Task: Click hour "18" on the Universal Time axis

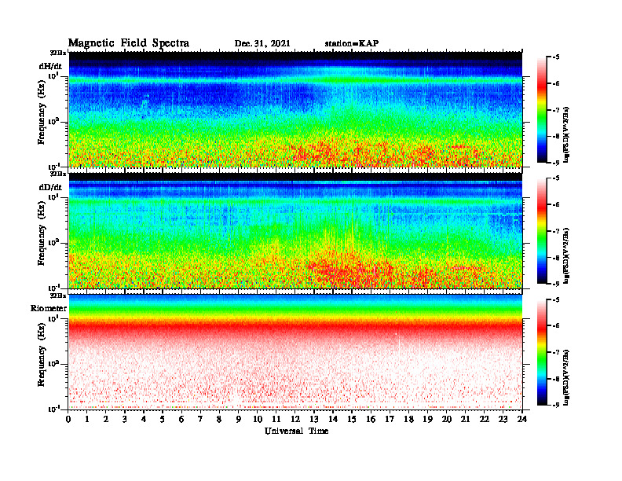Action: (408, 420)
